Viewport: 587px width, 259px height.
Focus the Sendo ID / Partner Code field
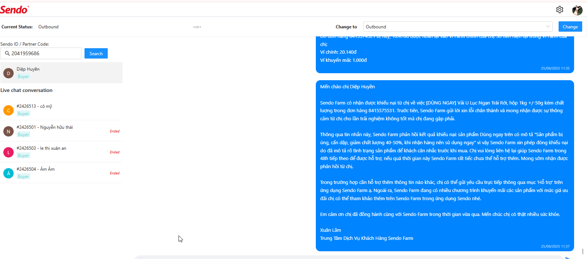(41, 53)
